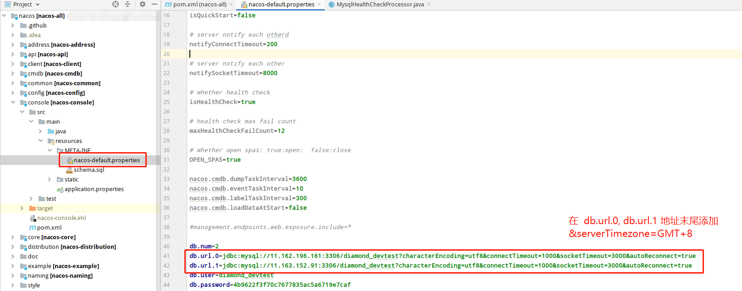Open Project panel settings gear
The height and width of the screenshot is (291, 742).
tap(143, 4)
